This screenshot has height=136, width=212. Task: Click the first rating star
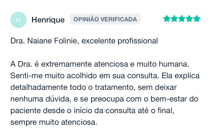coord(167,19)
